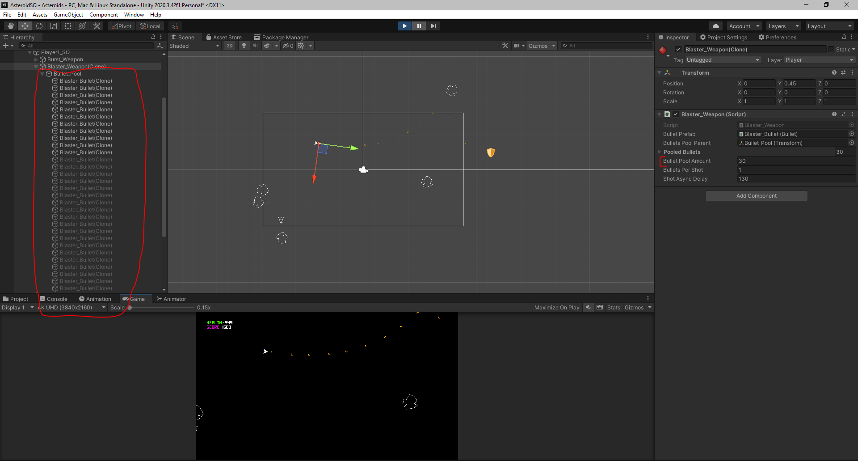Image resolution: width=858 pixels, height=461 pixels.
Task: Expand the Pooled Bullets array
Action: coord(659,152)
